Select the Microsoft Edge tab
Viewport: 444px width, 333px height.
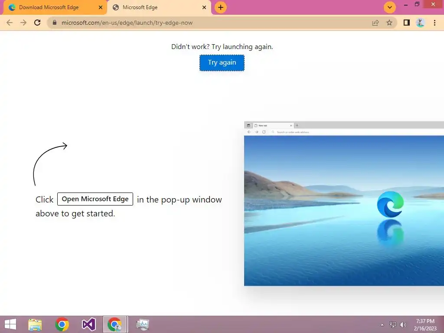[x=159, y=7]
